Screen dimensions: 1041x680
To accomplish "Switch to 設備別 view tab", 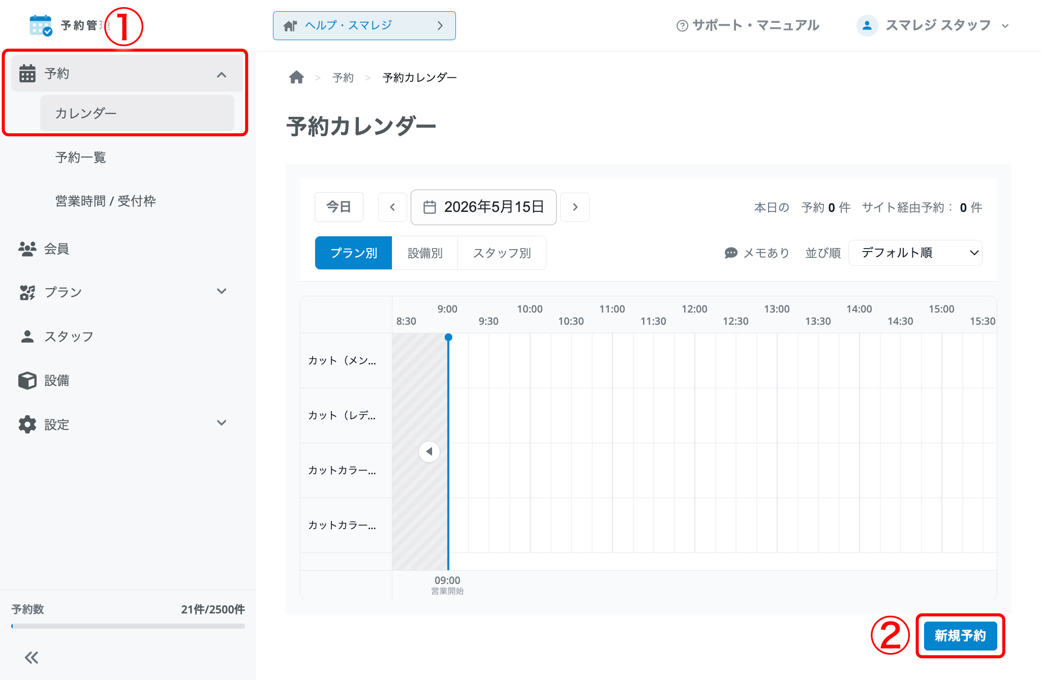I will [x=425, y=253].
